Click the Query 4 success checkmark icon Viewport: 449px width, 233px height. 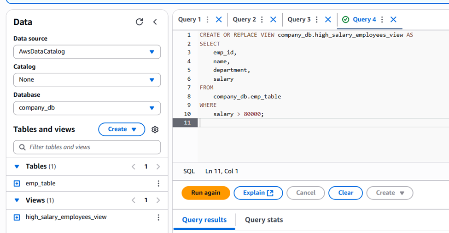(346, 19)
